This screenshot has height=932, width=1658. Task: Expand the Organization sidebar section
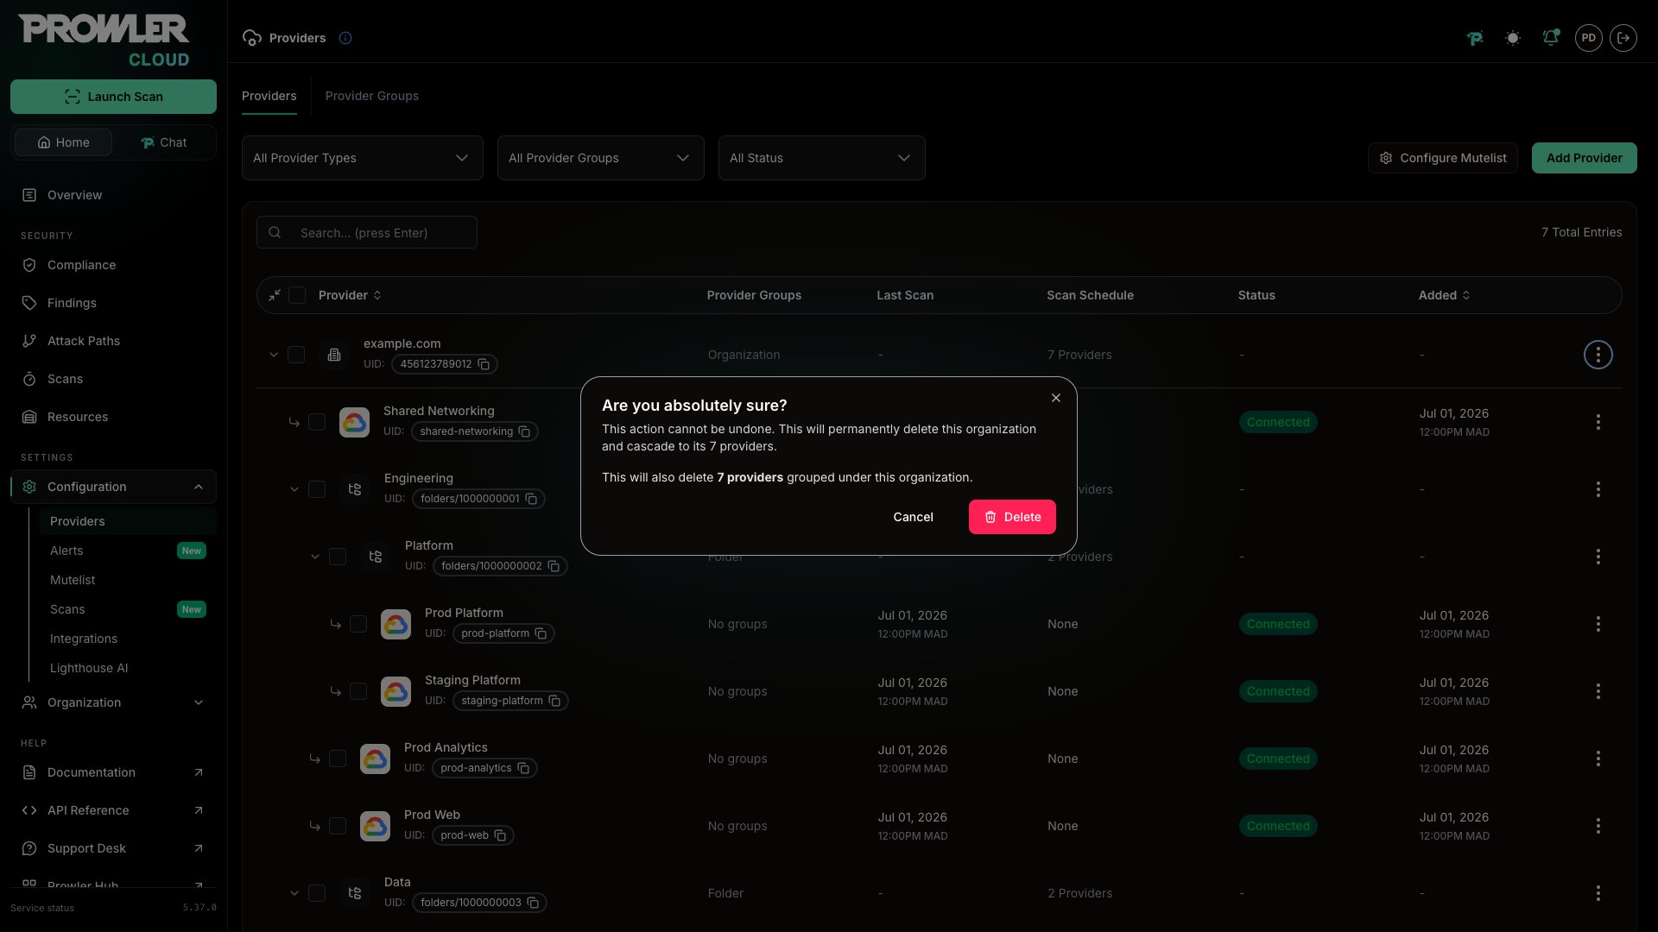coord(113,702)
